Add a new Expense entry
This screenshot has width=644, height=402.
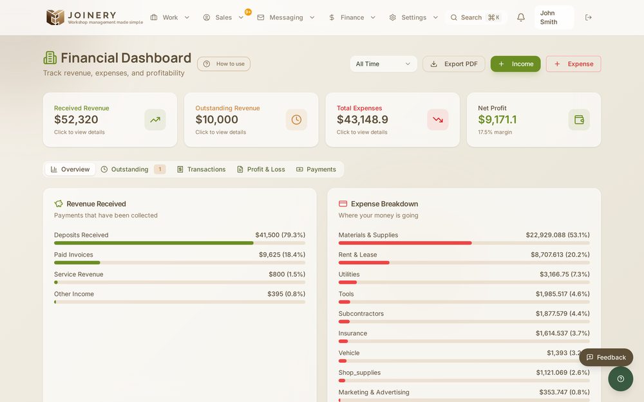(x=573, y=64)
